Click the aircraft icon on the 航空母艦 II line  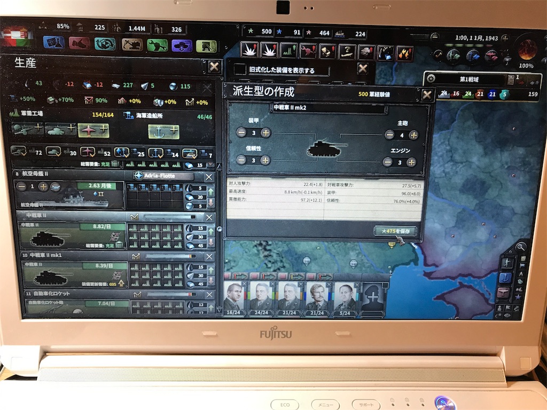[56, 187]
